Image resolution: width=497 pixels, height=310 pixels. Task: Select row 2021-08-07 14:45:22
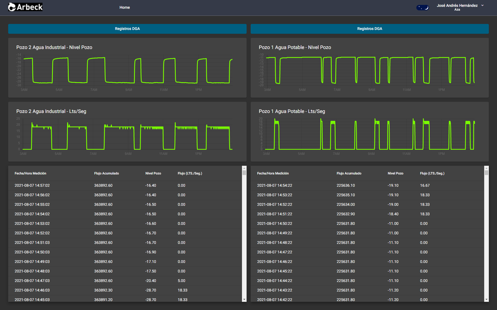367,271
